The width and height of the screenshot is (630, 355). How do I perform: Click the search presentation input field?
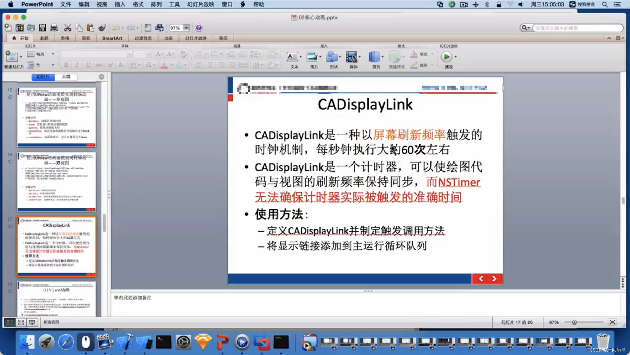(x=577, y=28)
